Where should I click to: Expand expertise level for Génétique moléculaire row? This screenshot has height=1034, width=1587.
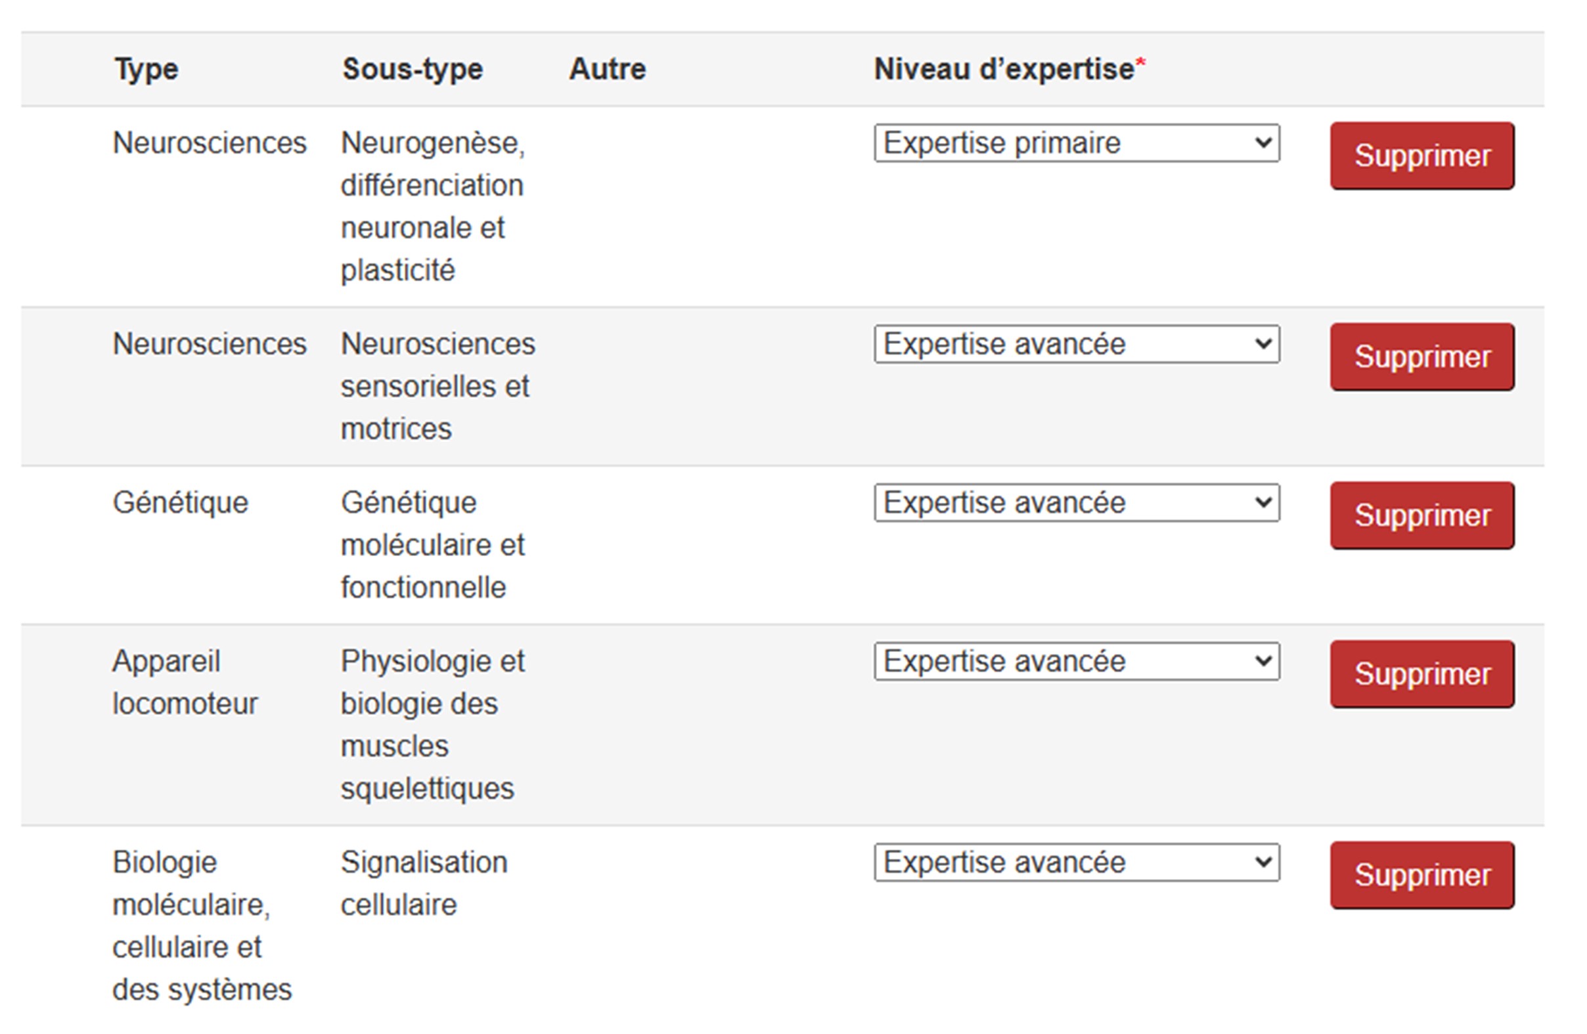point(1076,502)
